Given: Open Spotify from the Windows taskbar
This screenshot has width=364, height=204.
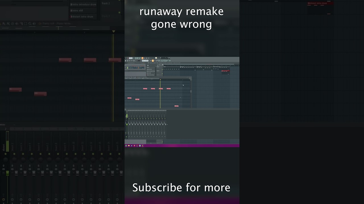Looking at the screenshot, I should (x=126, y=146).
